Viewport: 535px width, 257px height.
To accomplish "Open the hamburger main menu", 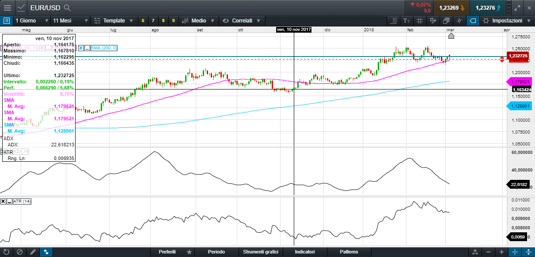I will [x=8, y=7].
